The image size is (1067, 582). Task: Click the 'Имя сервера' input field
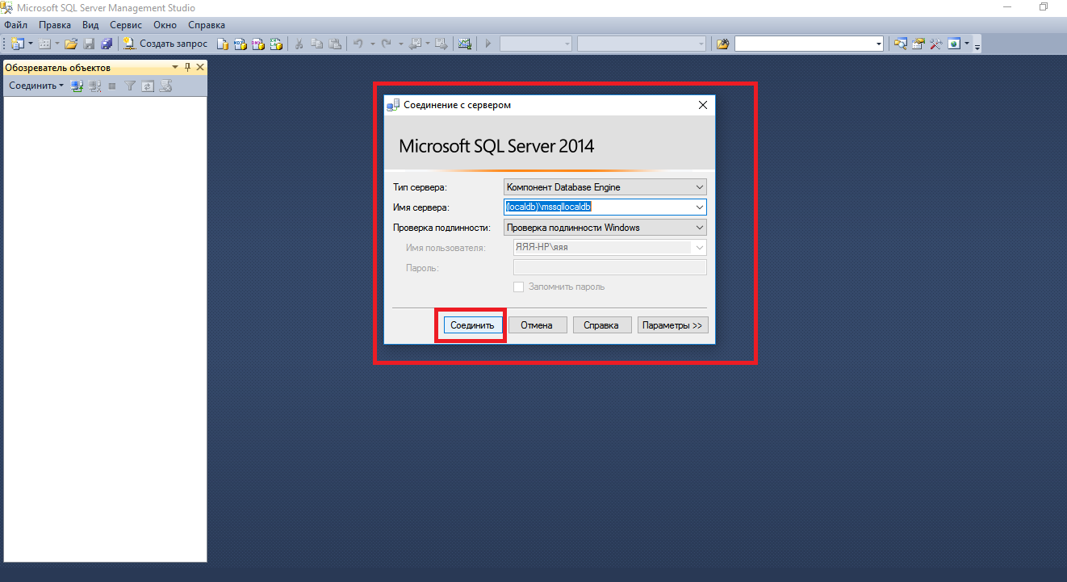click(597, 207)
